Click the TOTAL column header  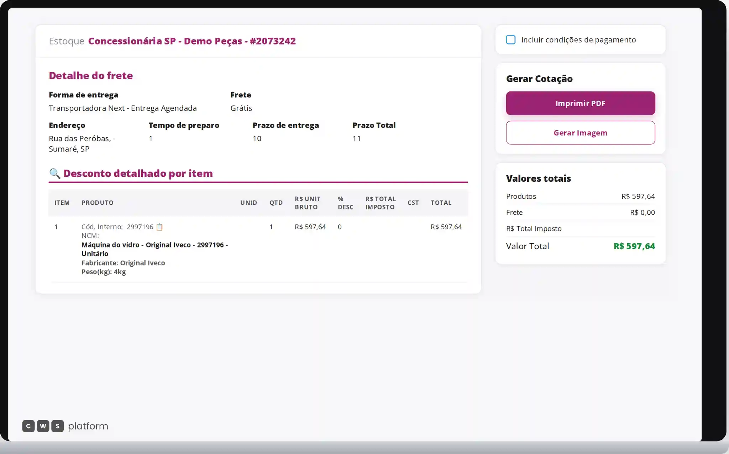(441, 203)
